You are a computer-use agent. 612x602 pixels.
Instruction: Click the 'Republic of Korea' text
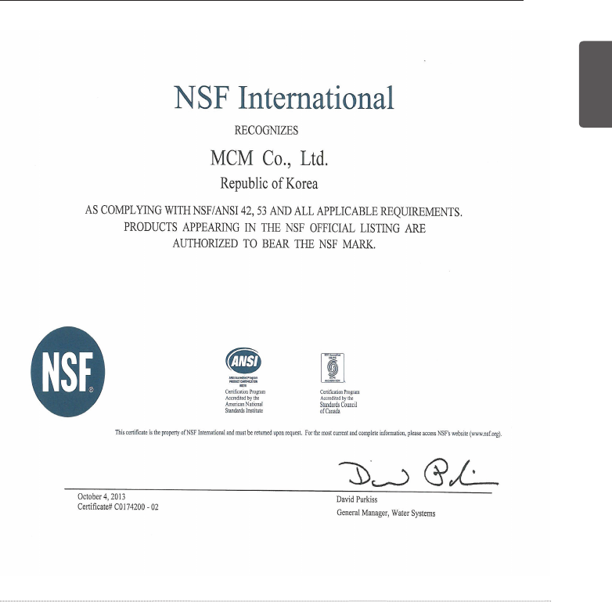269,183
